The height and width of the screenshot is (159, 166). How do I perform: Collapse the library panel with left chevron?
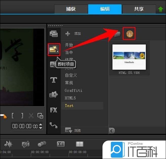(112, 131)
